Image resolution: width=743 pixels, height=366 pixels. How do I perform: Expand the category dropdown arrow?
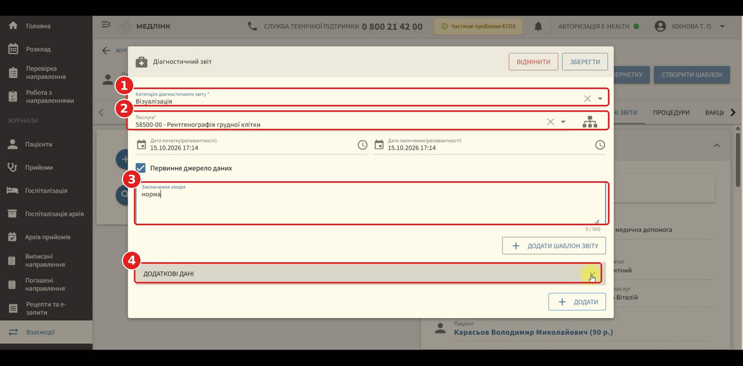pos(600,99)
